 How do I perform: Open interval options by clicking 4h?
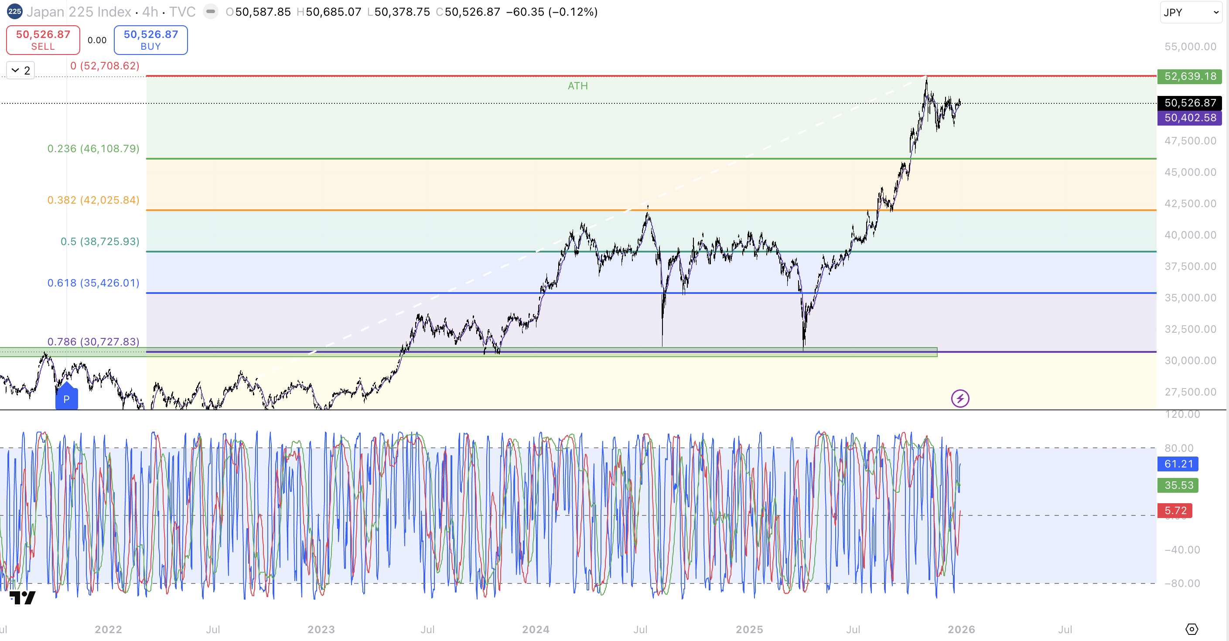[149, 12]
